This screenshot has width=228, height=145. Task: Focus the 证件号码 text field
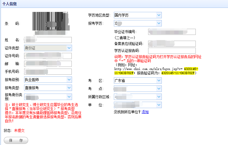[48, 56]
